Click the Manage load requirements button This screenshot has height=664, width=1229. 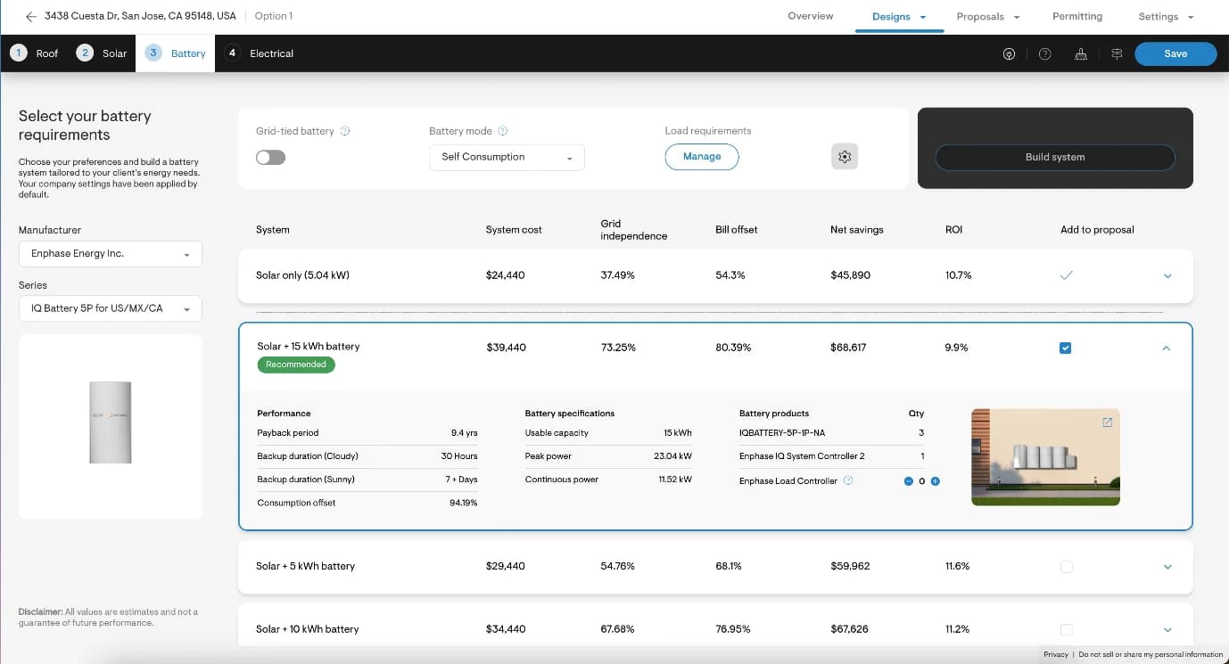pyautogui.click(x=701, y=157)
